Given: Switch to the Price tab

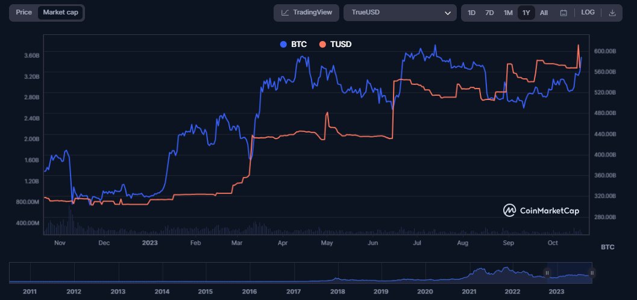Looking at the screenshot, I should [24, 12].
